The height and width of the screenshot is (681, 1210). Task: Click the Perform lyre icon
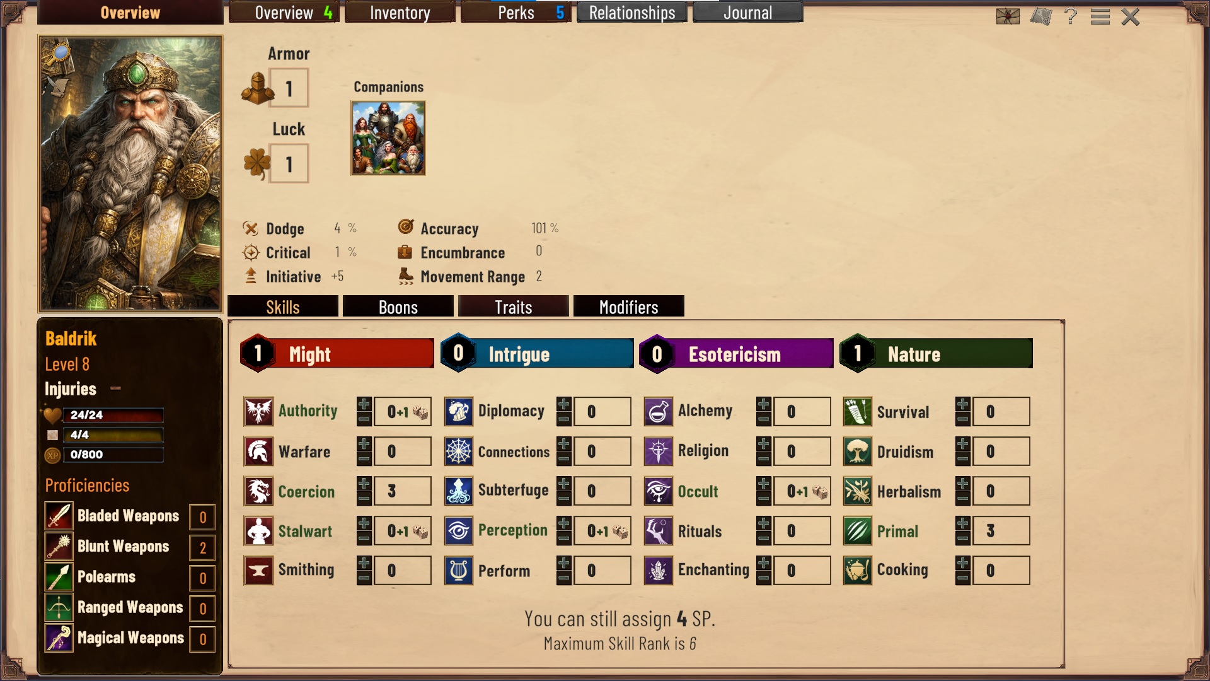point(458,571)
